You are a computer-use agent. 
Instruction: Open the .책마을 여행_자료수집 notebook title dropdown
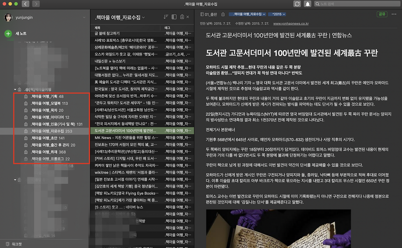pos(120,17)
